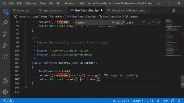Click line number 103 in gutter

17,63
